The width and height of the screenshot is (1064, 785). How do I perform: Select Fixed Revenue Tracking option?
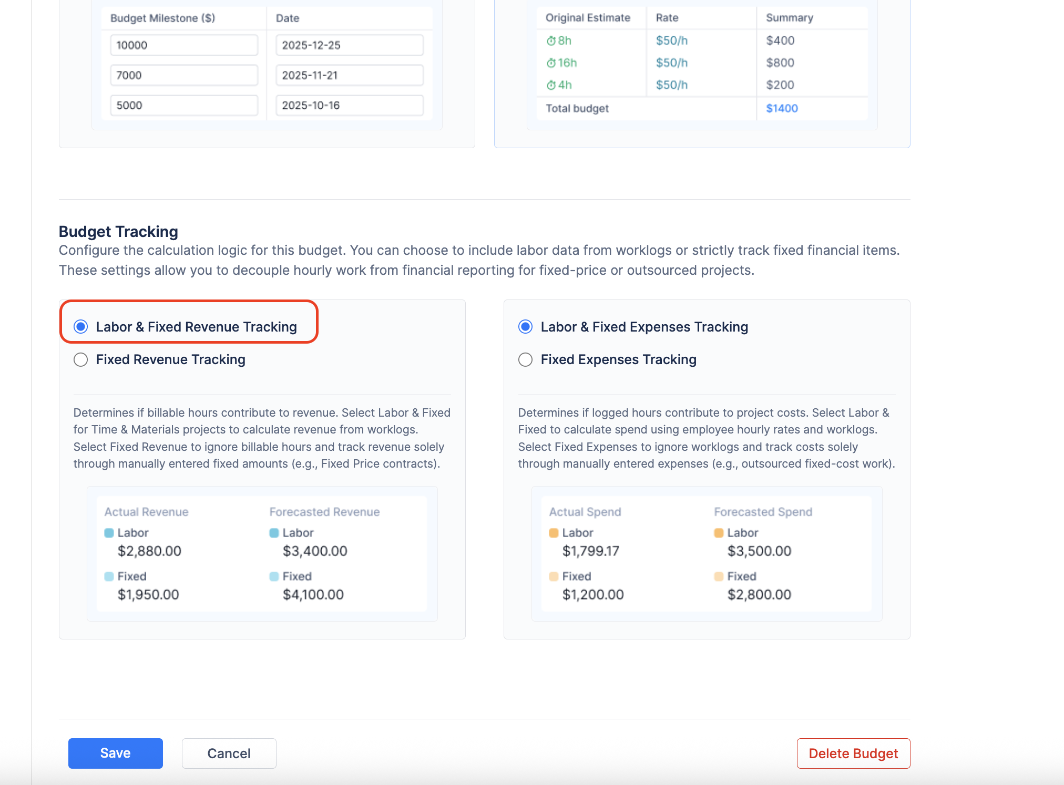click(81, 359)
